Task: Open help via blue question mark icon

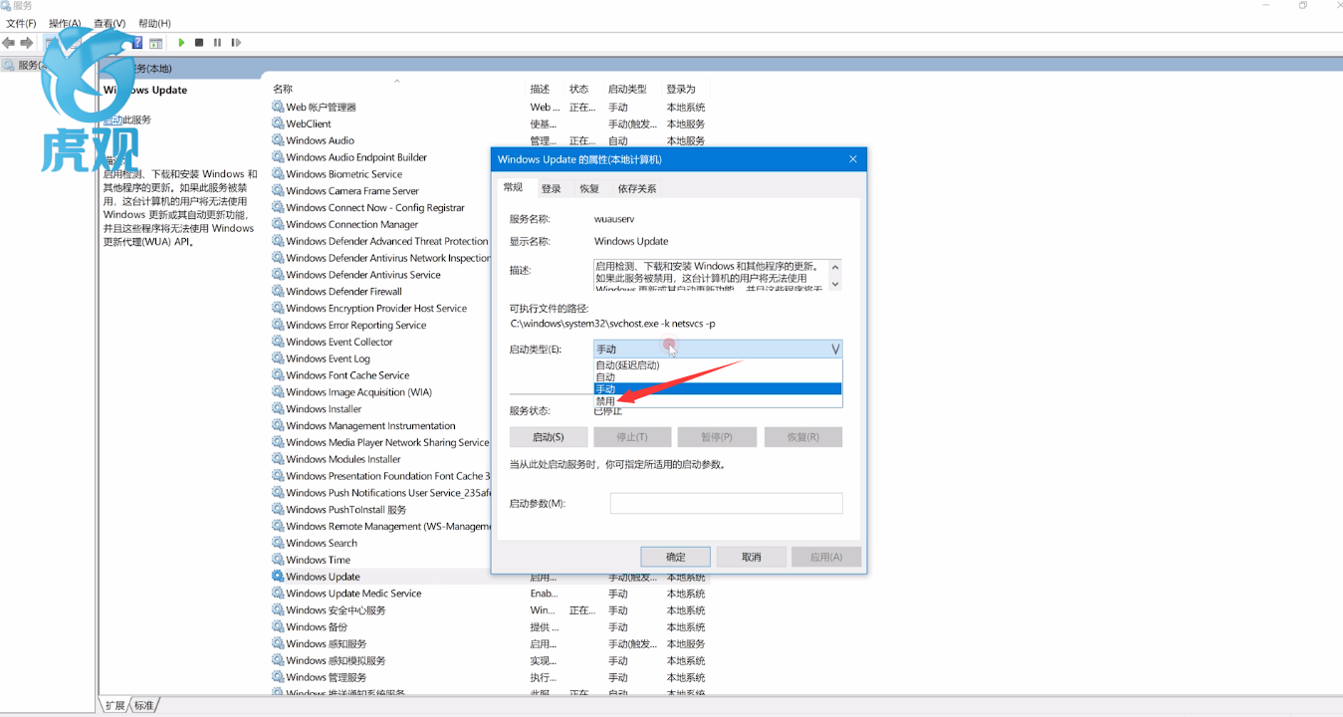Action: (137, 43)
